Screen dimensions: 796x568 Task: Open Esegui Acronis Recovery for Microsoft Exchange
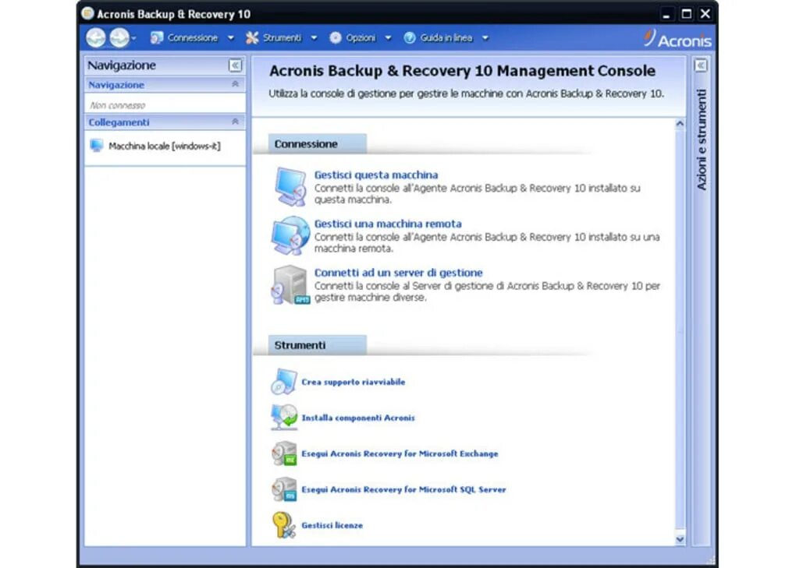[x=400, y=454]
